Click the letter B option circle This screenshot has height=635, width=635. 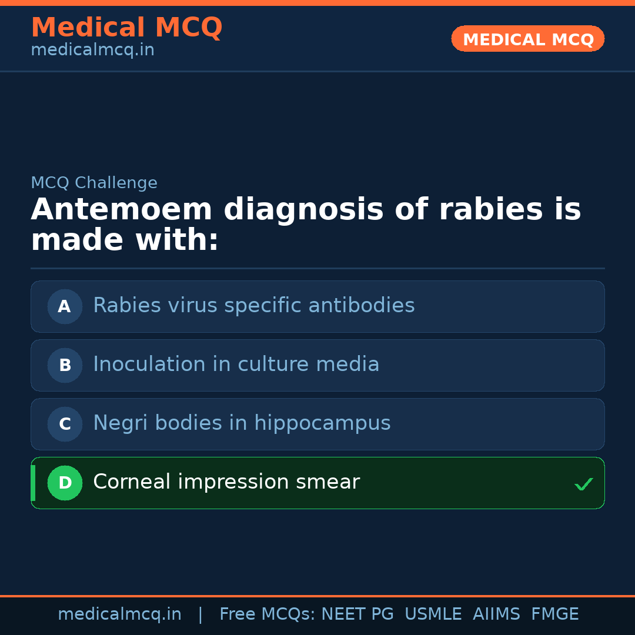[x=65, y=365]
